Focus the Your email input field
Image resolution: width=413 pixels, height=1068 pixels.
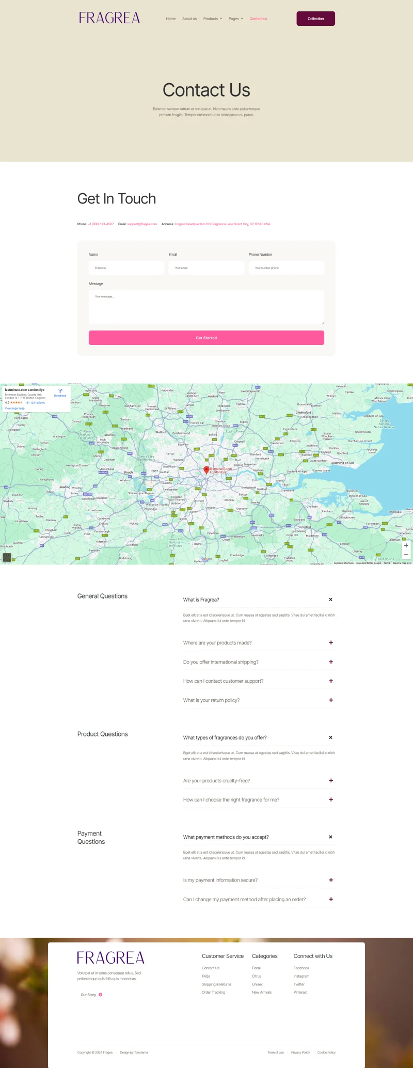[206, 268]
